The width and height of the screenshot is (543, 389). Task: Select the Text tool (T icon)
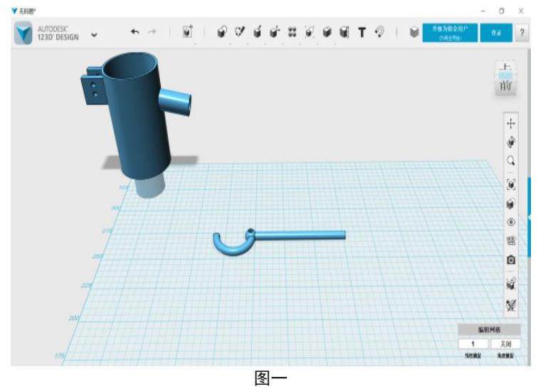(x=362, y=33)
